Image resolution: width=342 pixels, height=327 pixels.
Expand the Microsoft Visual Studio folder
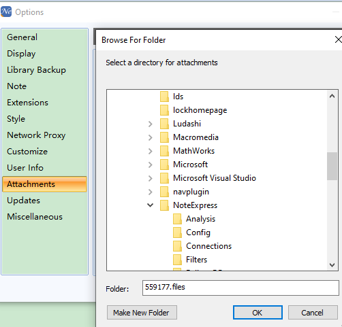150,178
